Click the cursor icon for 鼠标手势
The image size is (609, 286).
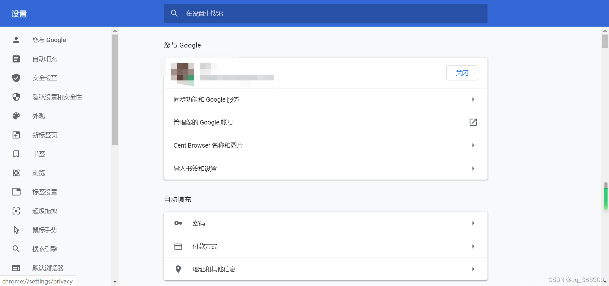click(16, 230)
